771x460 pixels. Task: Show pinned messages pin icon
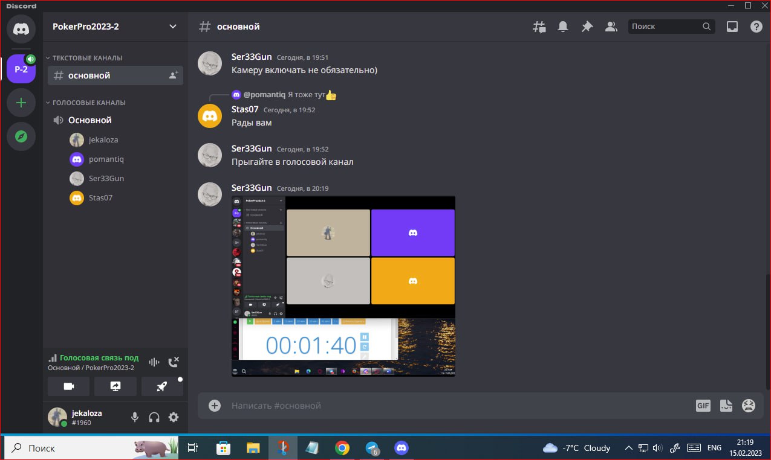click(x=587, y=27)
